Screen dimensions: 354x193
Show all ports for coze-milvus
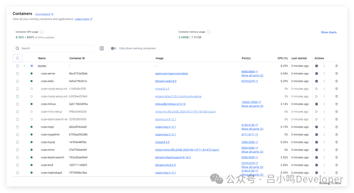coord(252,106)
